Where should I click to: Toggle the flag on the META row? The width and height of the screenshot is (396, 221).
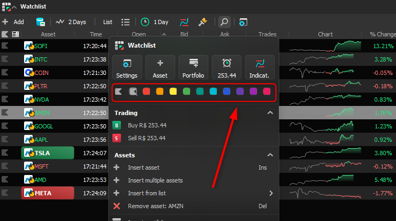(5, 193)
